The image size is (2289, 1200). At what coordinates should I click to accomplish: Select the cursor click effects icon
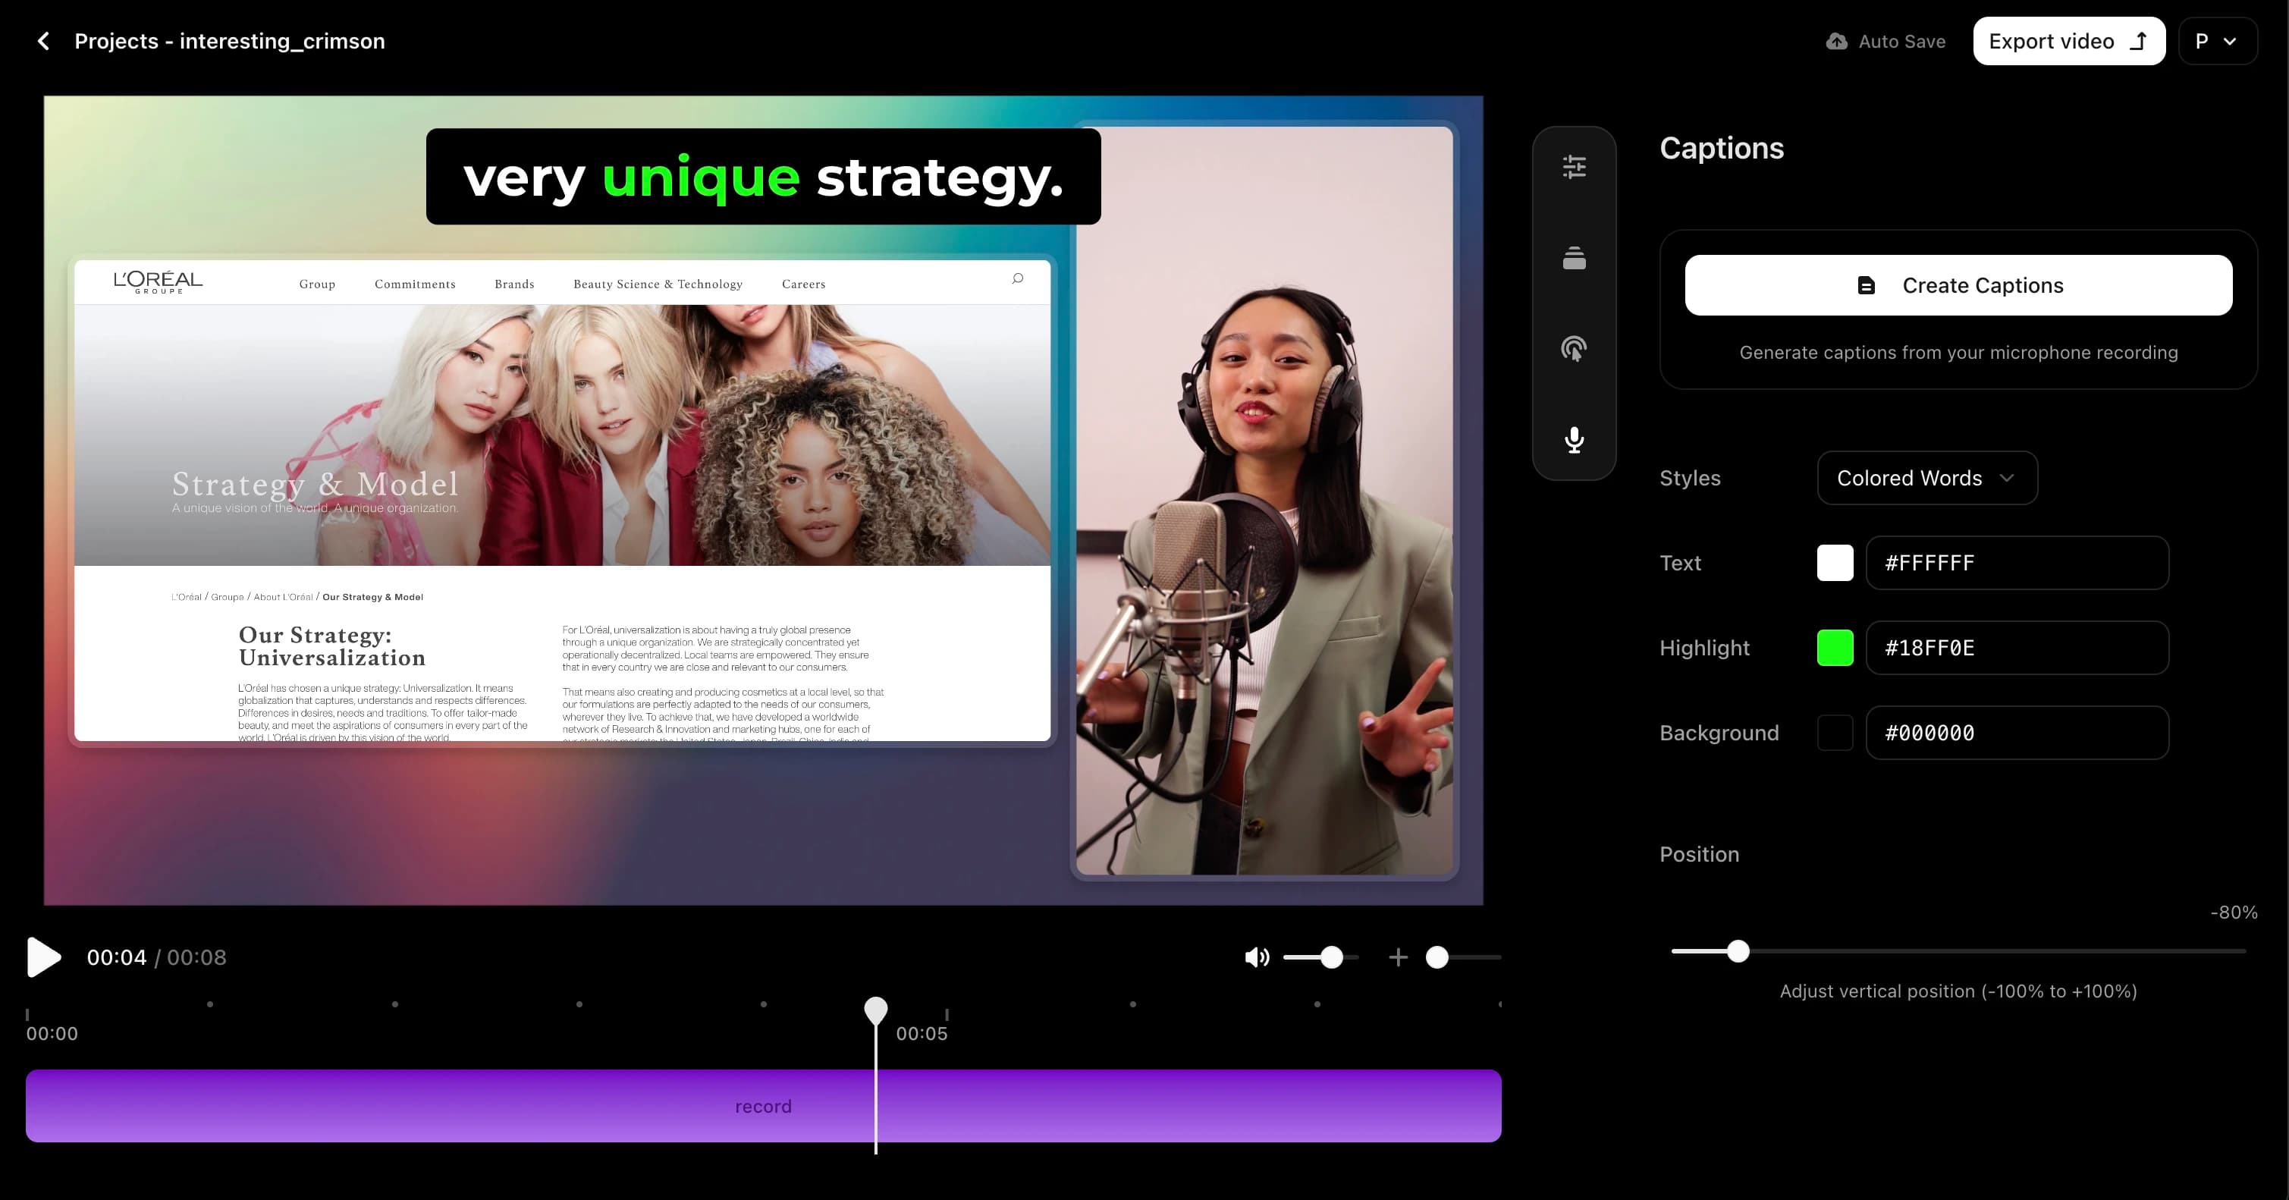1574,350
